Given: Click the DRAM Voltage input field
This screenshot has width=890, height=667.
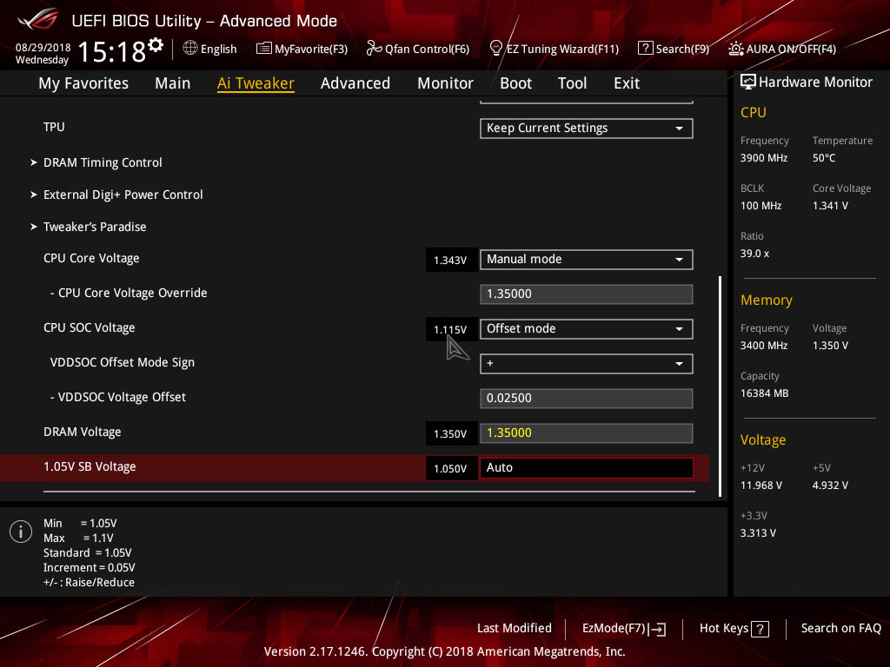Looking at the screenshot, I should click(x=587, y=433).
